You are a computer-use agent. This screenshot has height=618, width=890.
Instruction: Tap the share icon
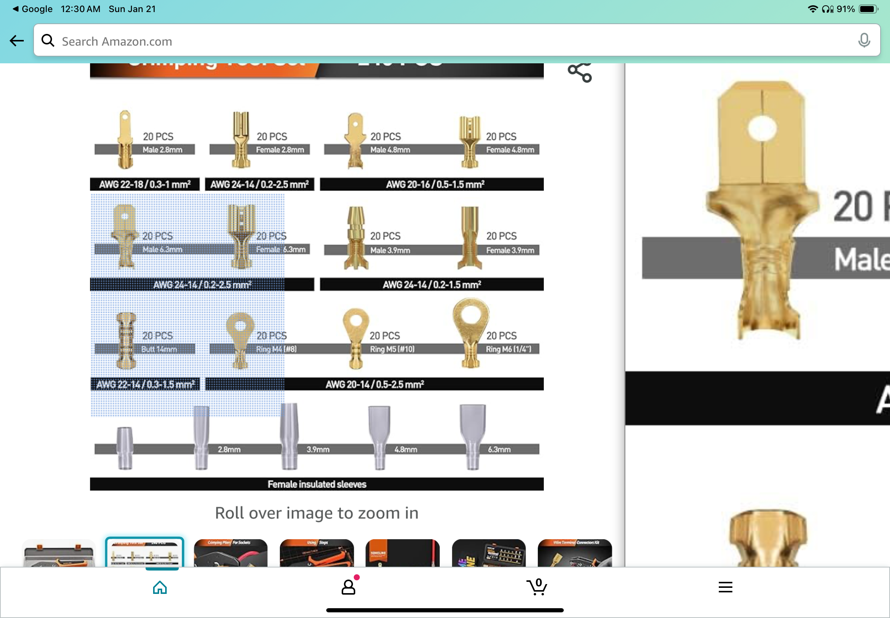(x=579, y=72)
